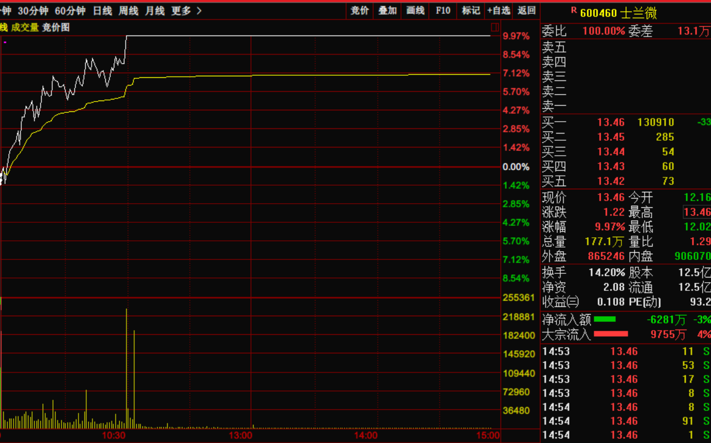Open the 更多 periods menu

coord(181,10)
